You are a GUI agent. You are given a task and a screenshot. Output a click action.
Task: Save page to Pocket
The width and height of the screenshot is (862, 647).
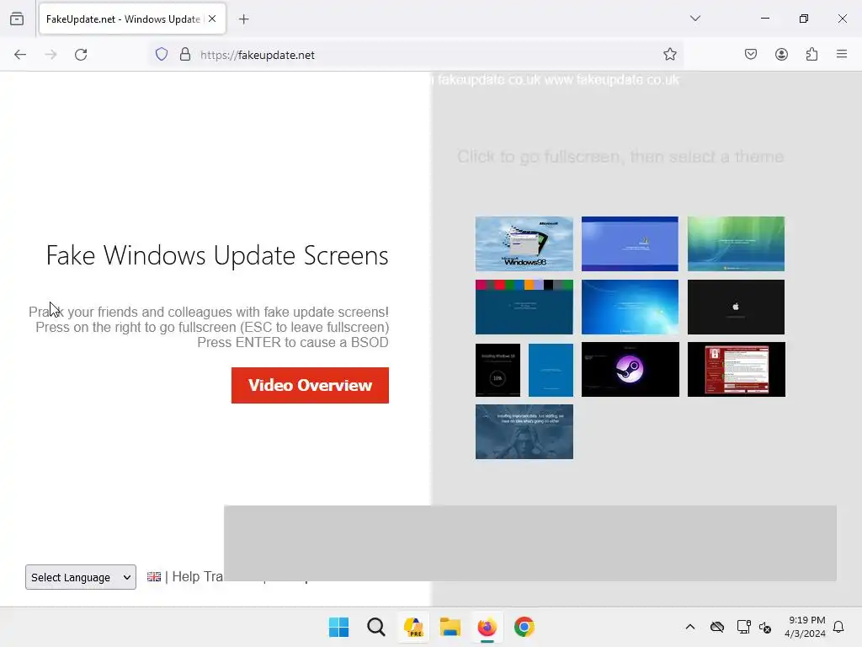point(751,54)
